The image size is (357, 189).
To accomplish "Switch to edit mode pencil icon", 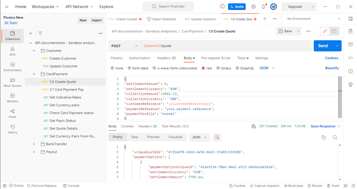I will pyautogui.click(x=325, y=31).
